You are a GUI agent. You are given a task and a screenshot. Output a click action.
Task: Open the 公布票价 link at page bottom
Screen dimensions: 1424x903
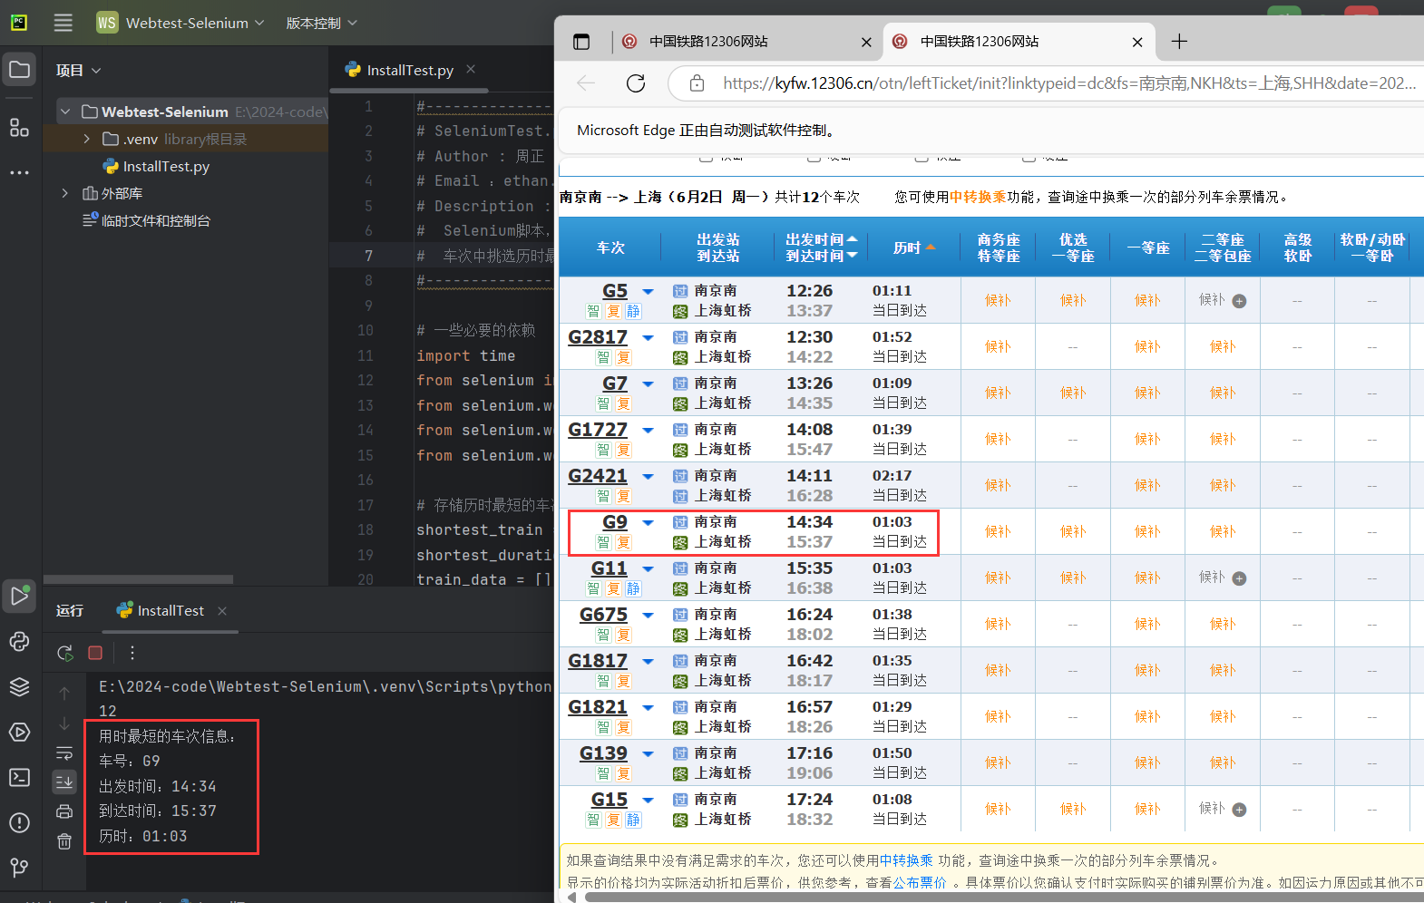coord(920,882)
